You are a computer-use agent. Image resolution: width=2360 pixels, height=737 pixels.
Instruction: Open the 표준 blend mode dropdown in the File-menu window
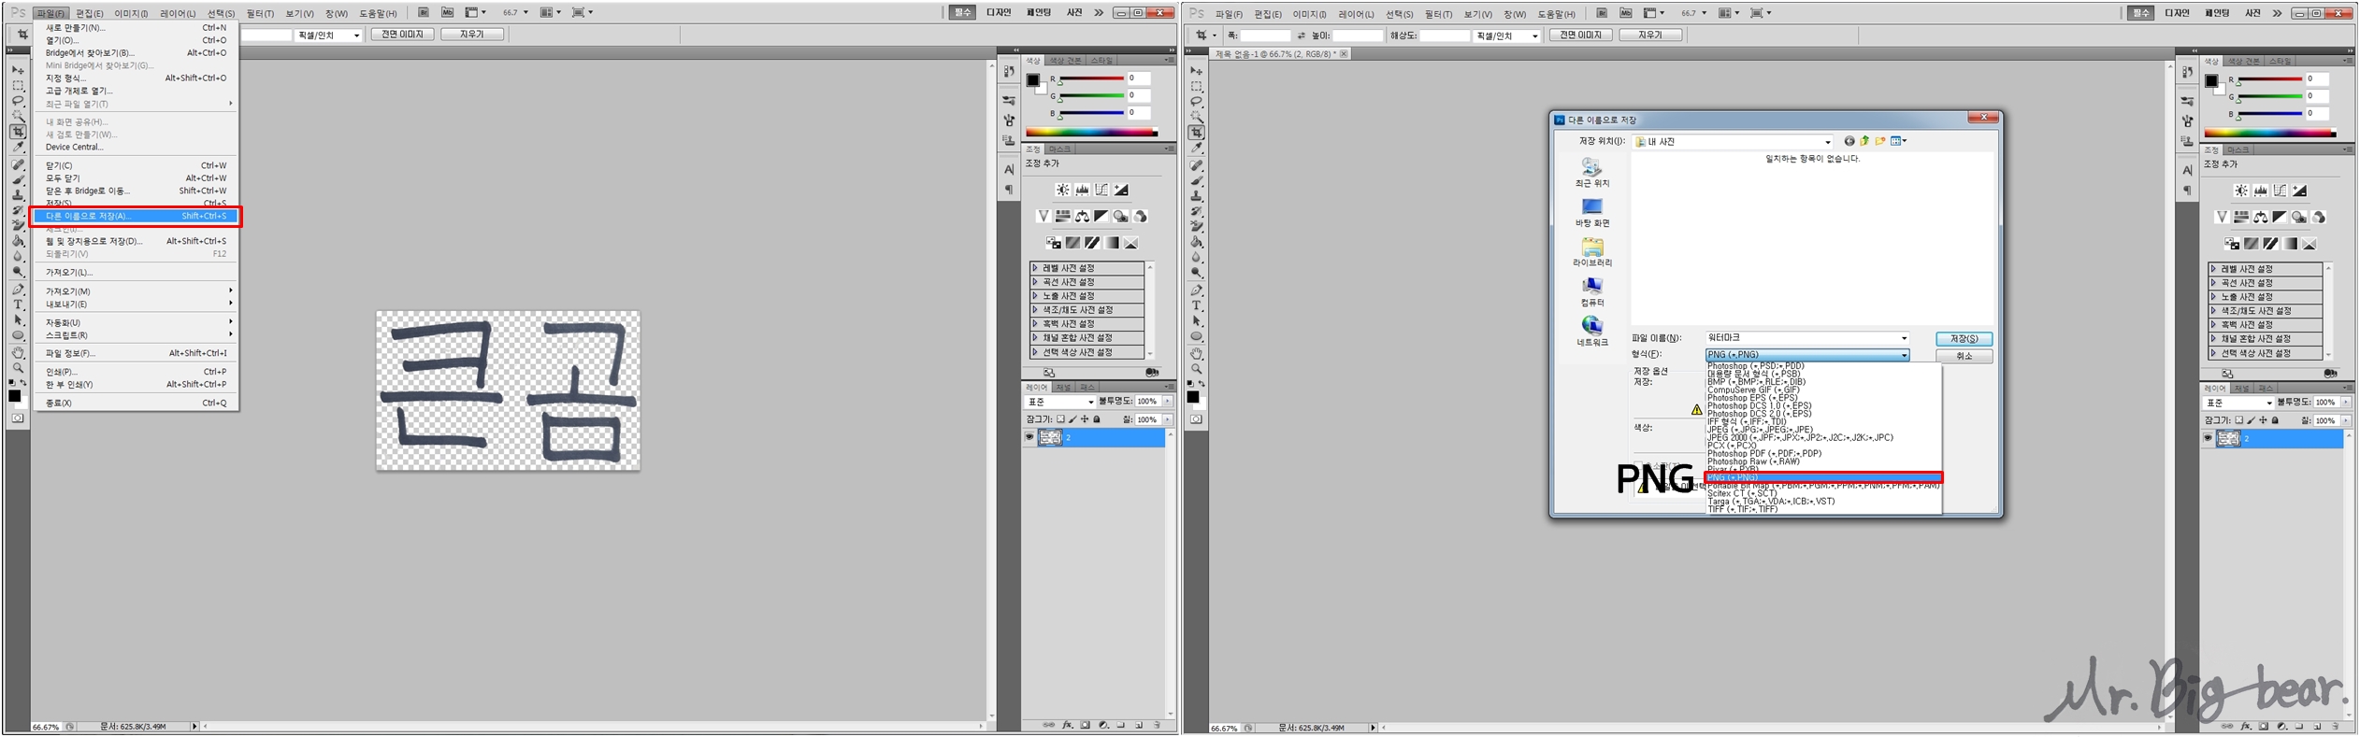tap(1060, 402)
